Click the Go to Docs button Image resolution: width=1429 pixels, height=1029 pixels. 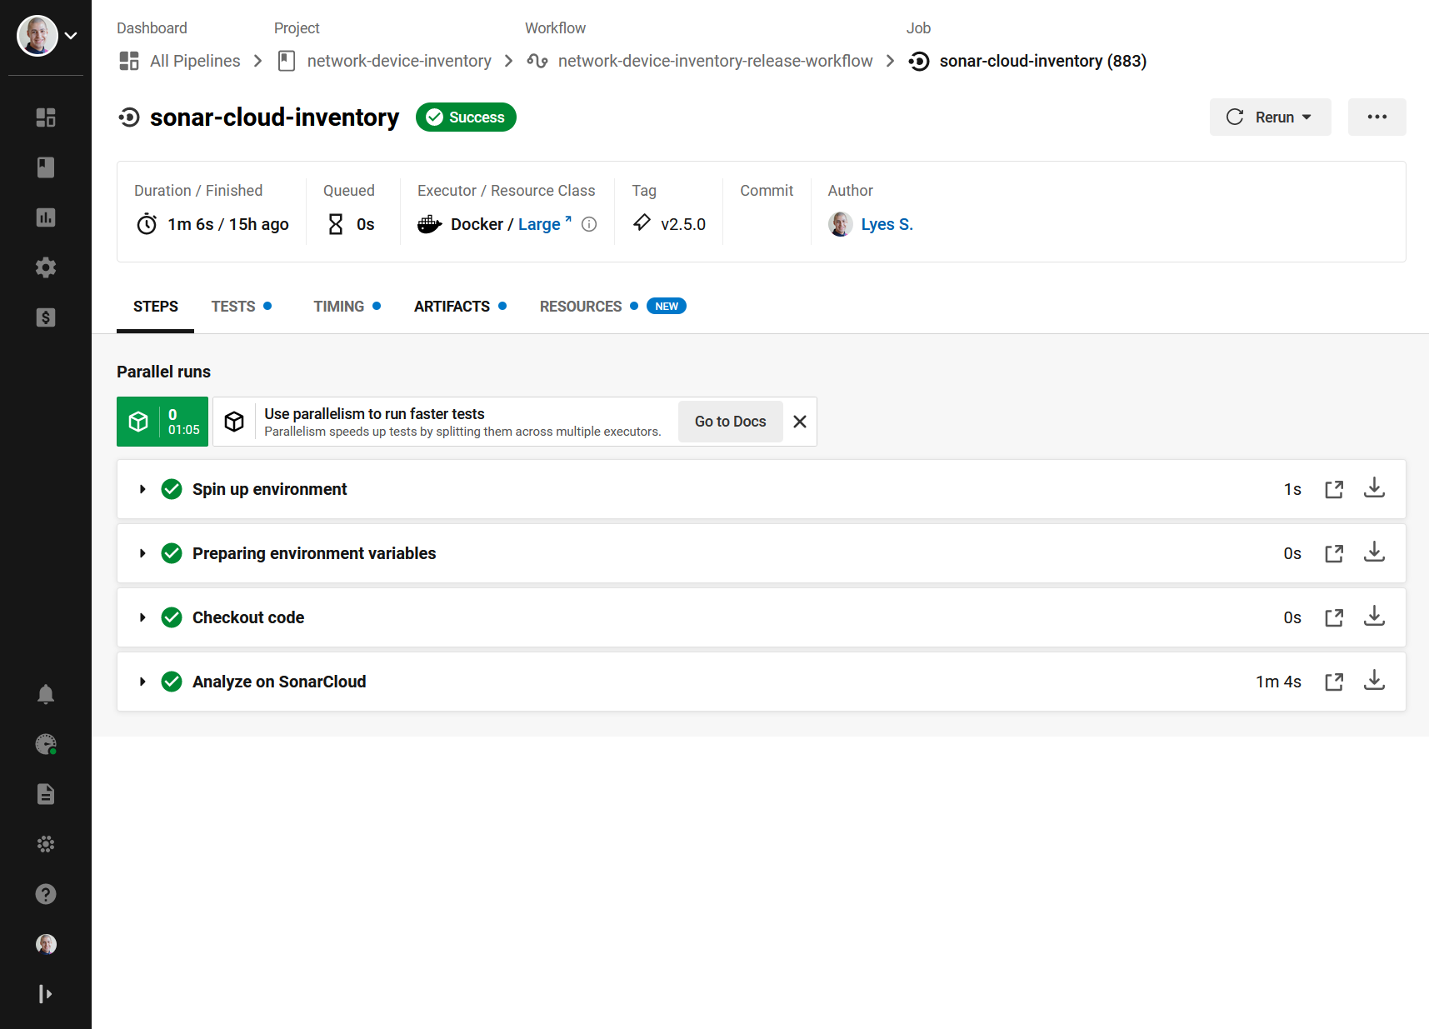(731, 422)
